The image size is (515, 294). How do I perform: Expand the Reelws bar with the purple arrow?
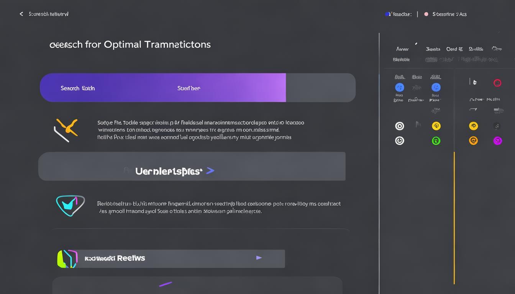point(259,258)
